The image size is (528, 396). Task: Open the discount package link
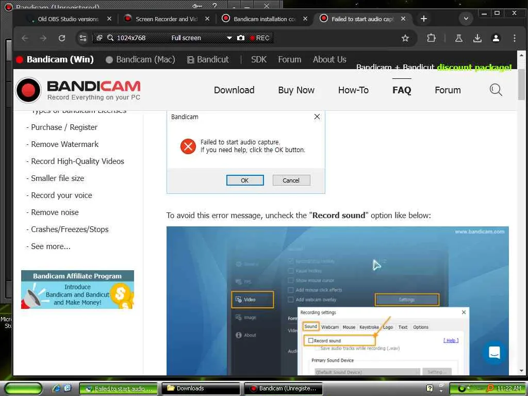click(x=434, y=67)
